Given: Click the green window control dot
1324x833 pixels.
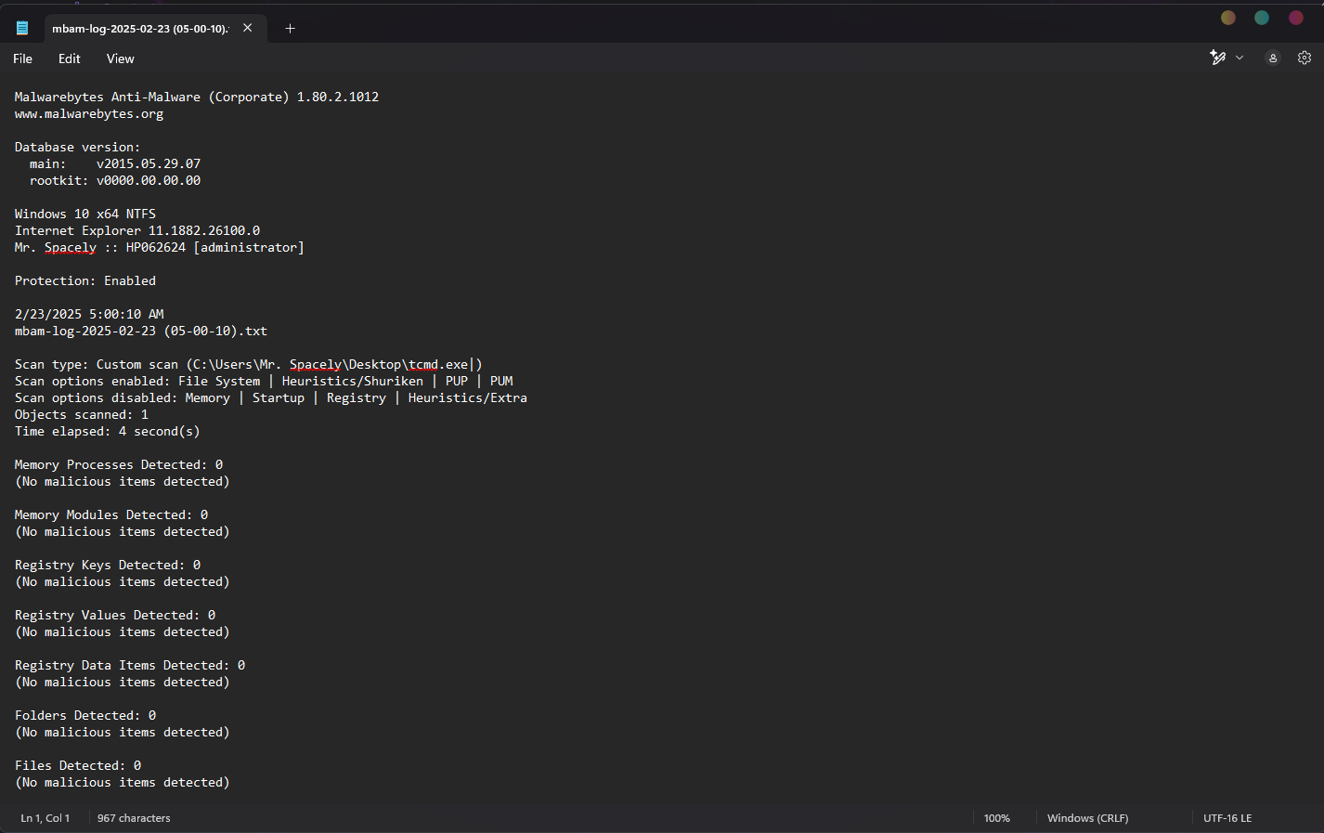Looking at the screenshot, I should tap(1262, 18).
